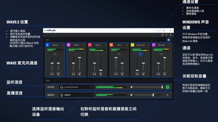Screen dimensions: 218x122
Task: Click the monitor mix master volume slider
Action: click(x=149, y=87)
